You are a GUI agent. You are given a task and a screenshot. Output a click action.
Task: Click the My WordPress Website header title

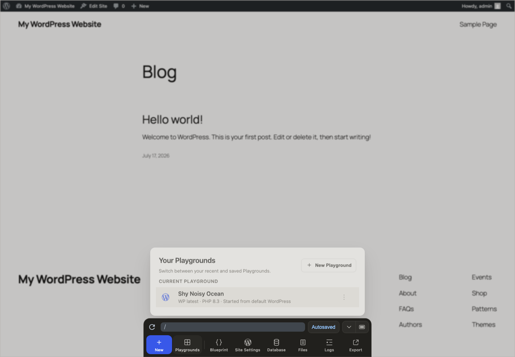point(60,24)
